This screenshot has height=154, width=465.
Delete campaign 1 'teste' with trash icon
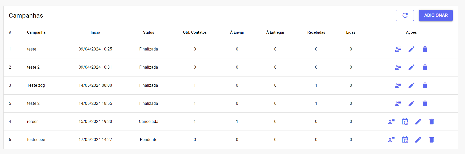tap(425, 49)
